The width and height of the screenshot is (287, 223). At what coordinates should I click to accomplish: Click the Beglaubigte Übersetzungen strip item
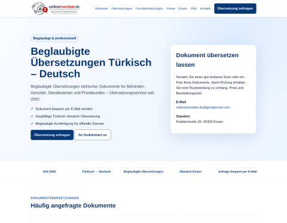[x=143, y=172]
